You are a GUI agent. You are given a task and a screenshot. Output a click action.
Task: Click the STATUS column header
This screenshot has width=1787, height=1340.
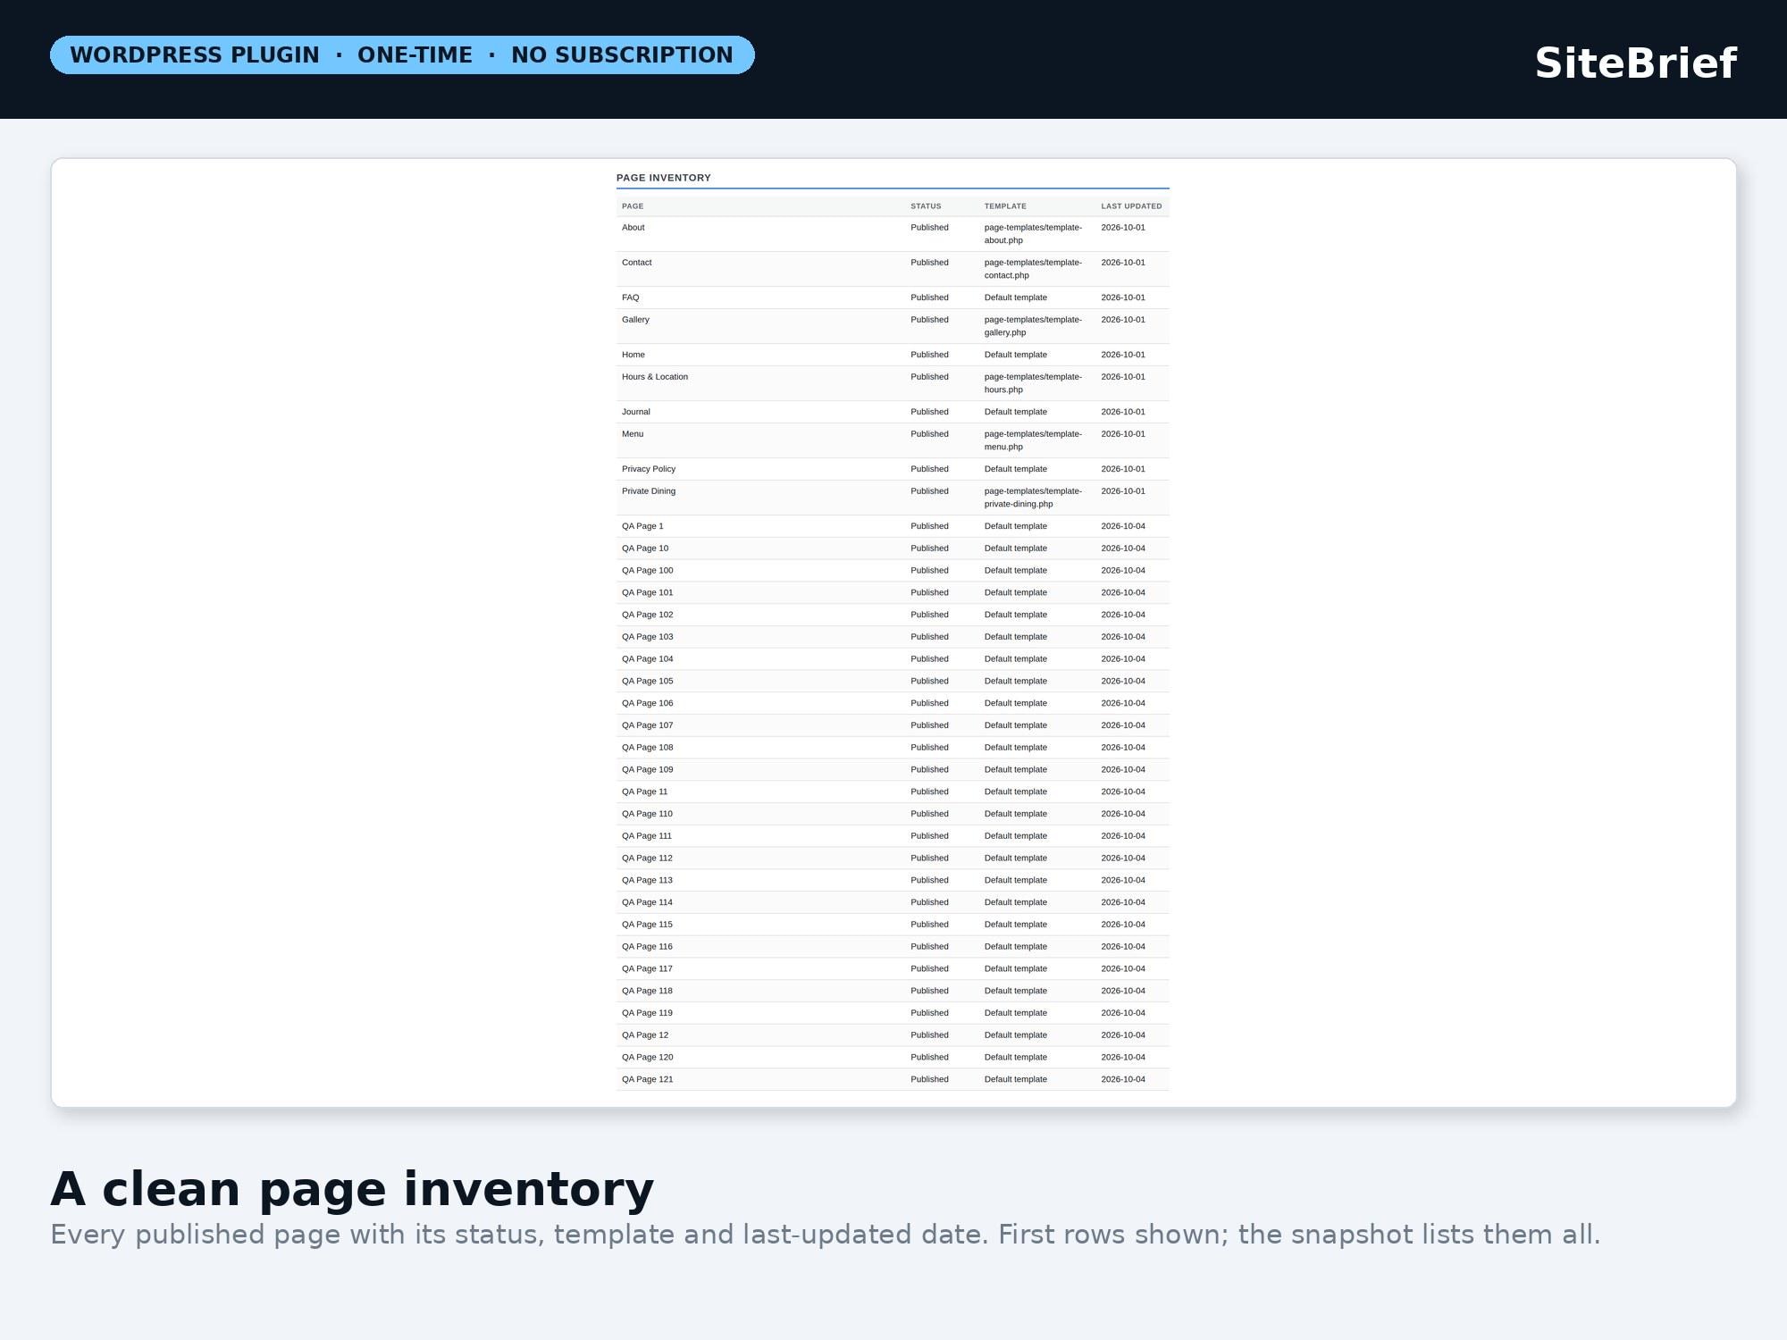coord(926,206)
